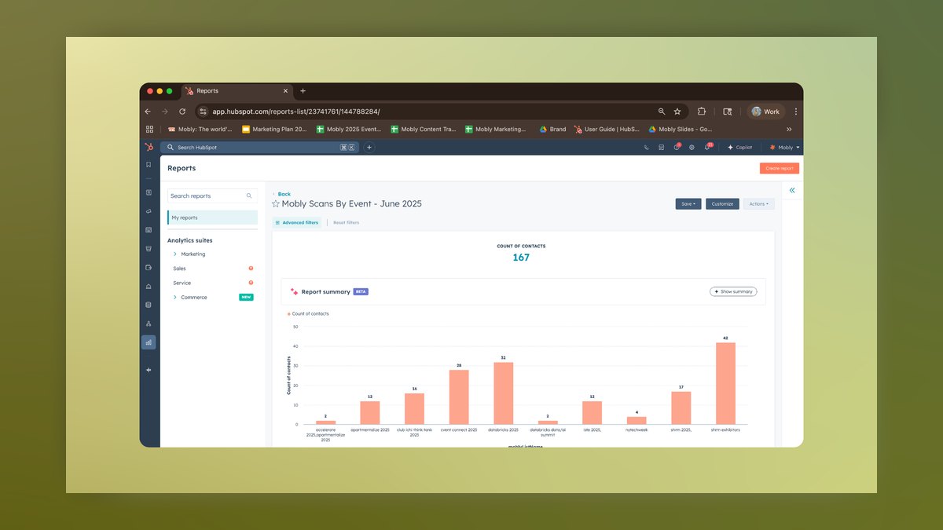Viewport: 943px width, 530px height.
Task: Click Chrome back arrow
Action: 148,111
